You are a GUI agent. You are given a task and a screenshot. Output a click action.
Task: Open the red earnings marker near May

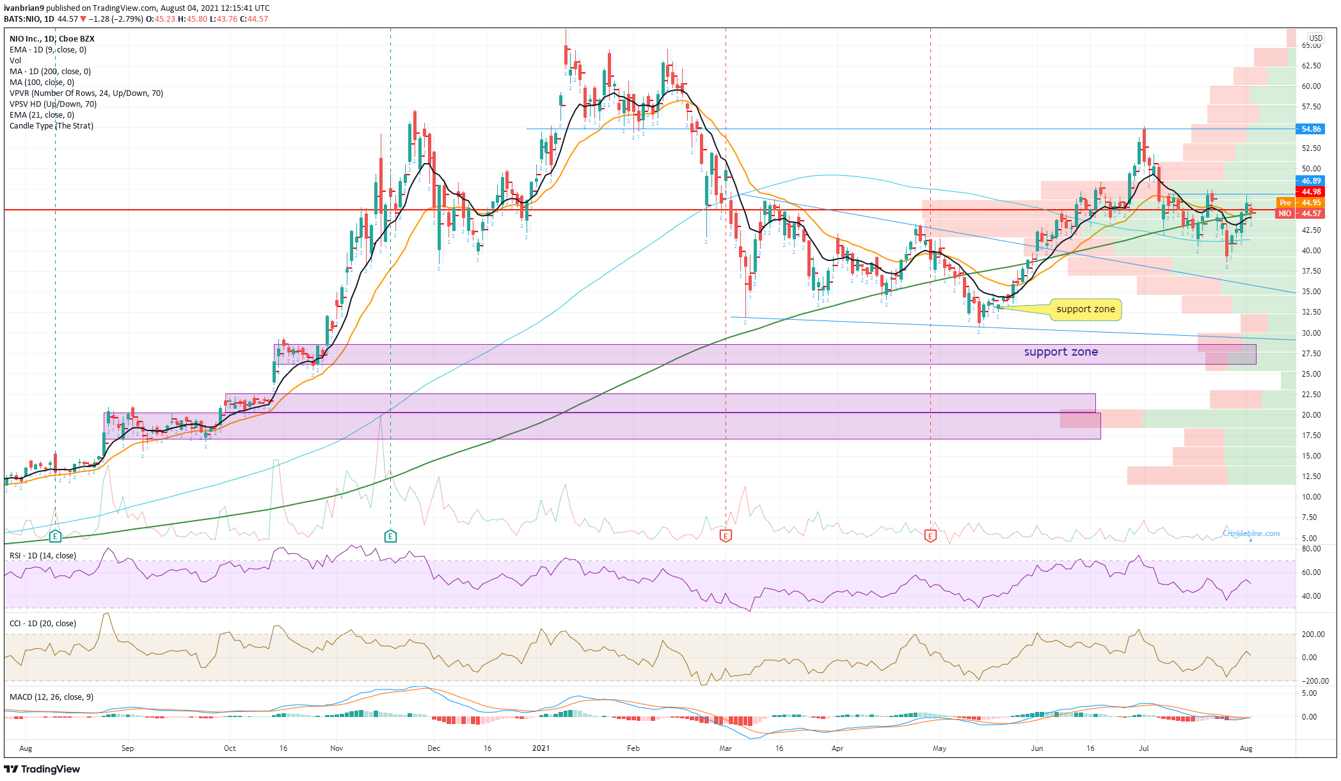pyautogui.click(x=930, y=536)
